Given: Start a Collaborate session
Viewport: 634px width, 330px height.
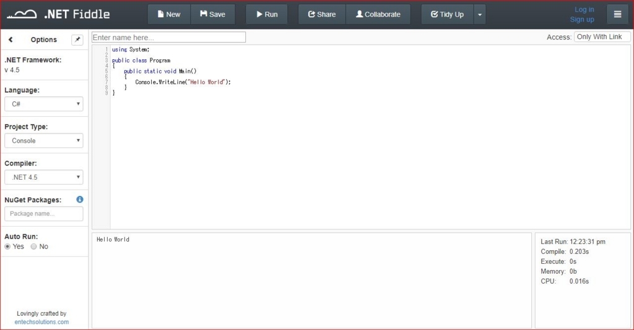Looking at the screenshot, I should (378, 14).
